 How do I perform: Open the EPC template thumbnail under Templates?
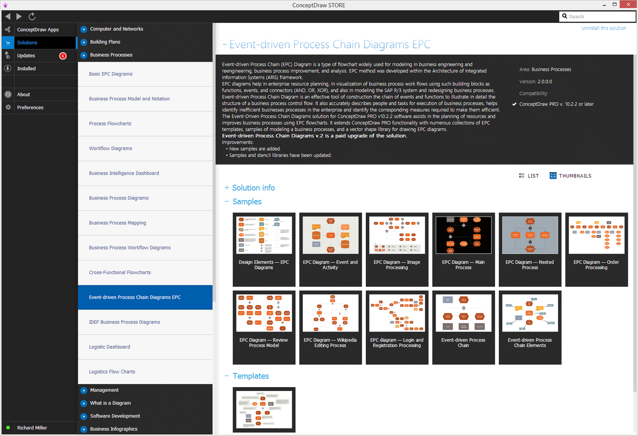264,410
